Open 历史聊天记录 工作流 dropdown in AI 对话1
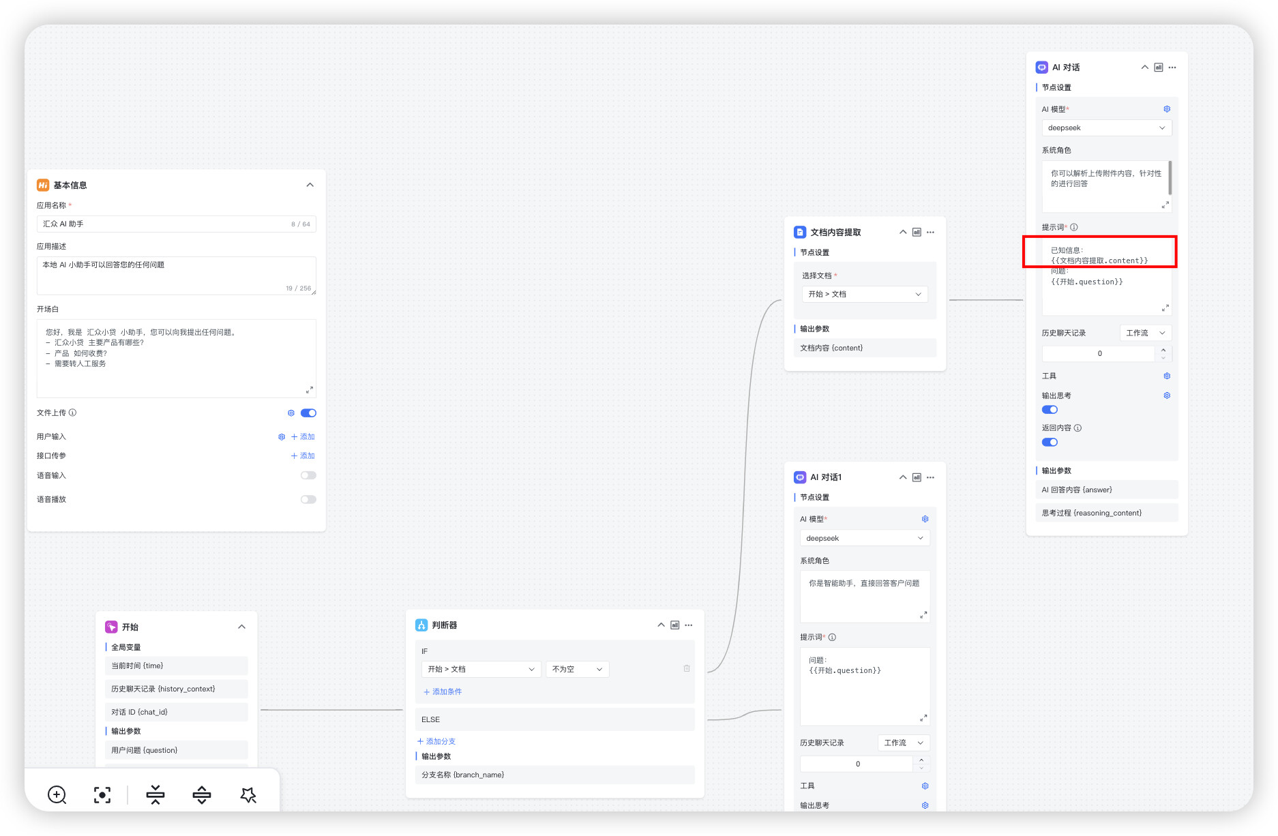This screenshot has width=1278, height=836. click(904, 743)
